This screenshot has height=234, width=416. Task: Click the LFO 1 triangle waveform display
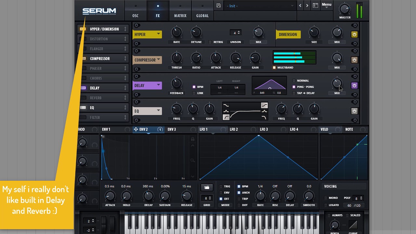click(258, 157)
